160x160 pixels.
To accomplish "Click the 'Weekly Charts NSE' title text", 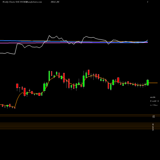I will point(11,2).
